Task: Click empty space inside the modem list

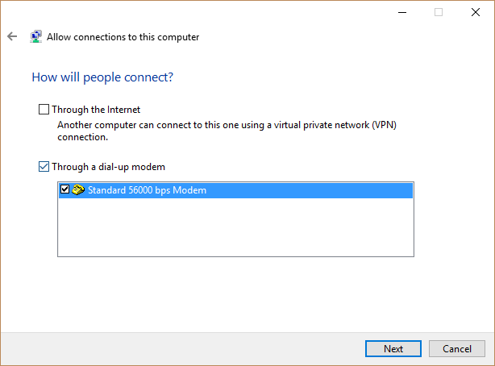Action: (x=236, y=227)
